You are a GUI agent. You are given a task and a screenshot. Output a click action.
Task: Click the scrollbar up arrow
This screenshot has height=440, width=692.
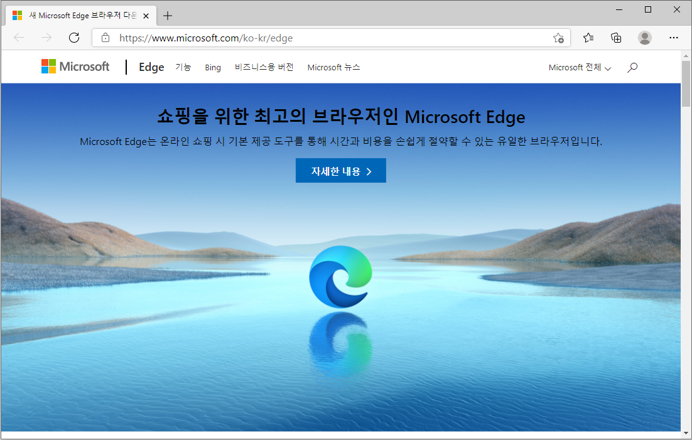click(685, 56)
